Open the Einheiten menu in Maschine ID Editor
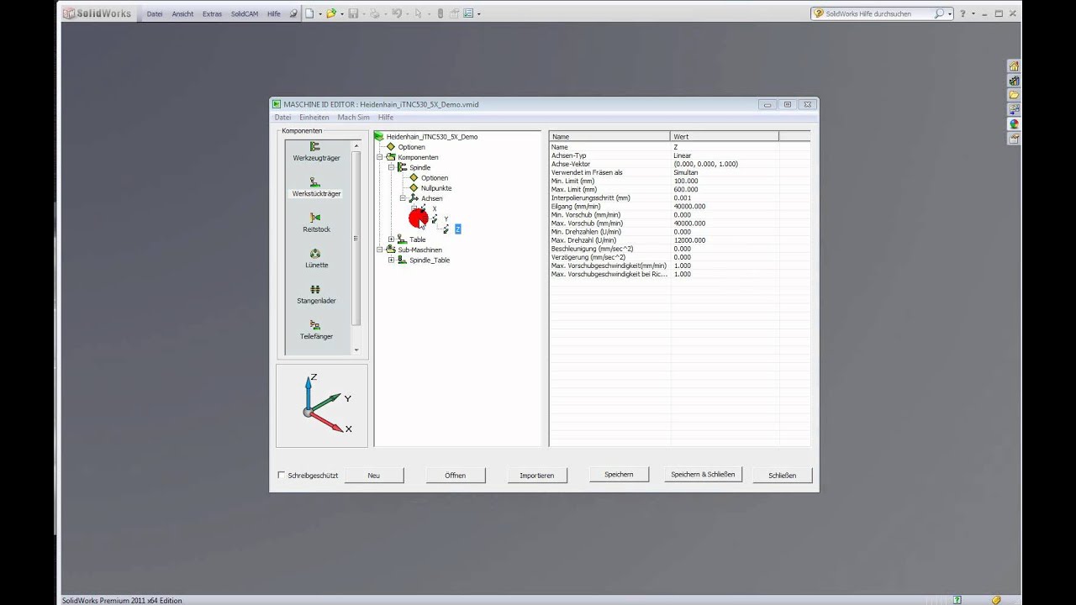The height and width of the screenshot is (605, 1076). (314, 118)
